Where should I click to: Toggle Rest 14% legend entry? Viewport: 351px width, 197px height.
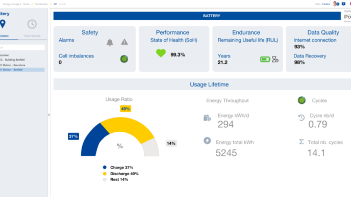pyautogui.click(x=115, y=180)
